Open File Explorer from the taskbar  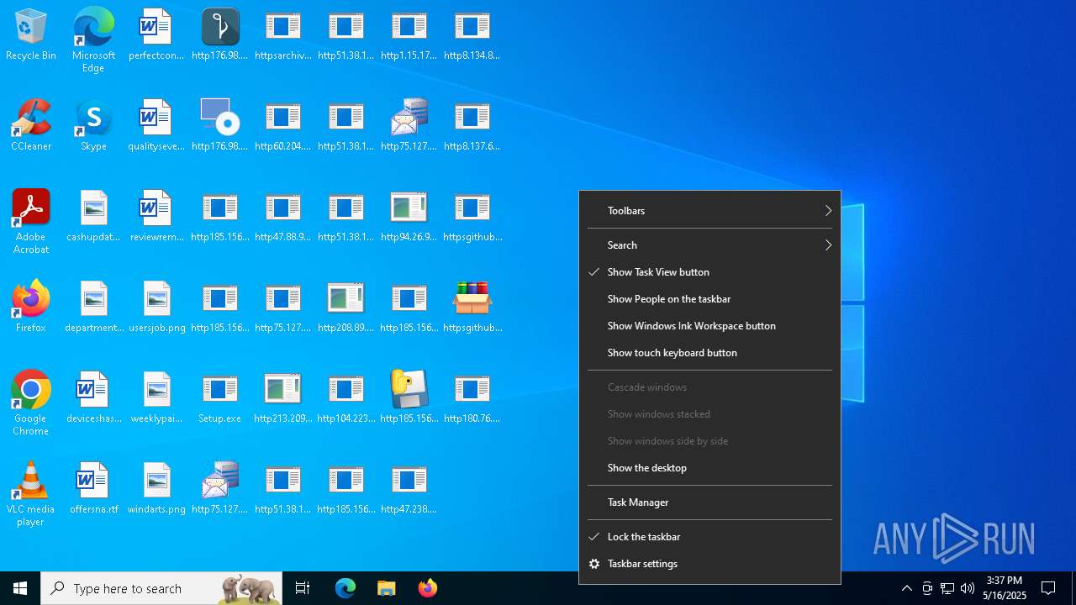point(386,588)
